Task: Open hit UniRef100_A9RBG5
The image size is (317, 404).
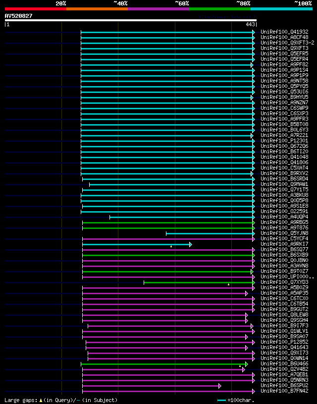Action: tap(284, 223)
